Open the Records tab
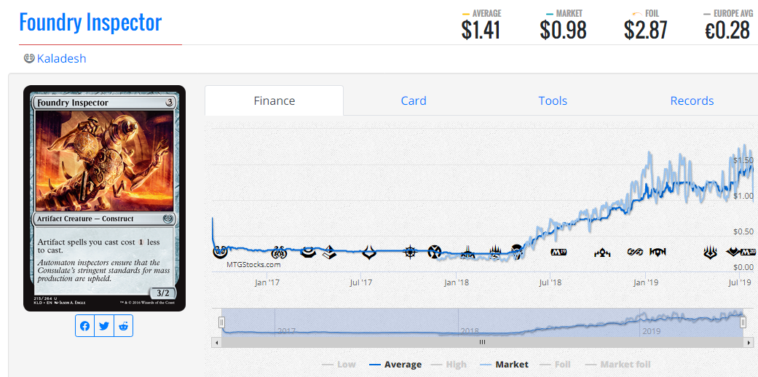The width and height of the screenshot is (758, 377). (692, 100)
